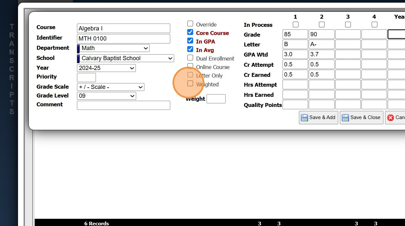Click the term 4 Grade field
405x226 pixels.
point(374,34)
